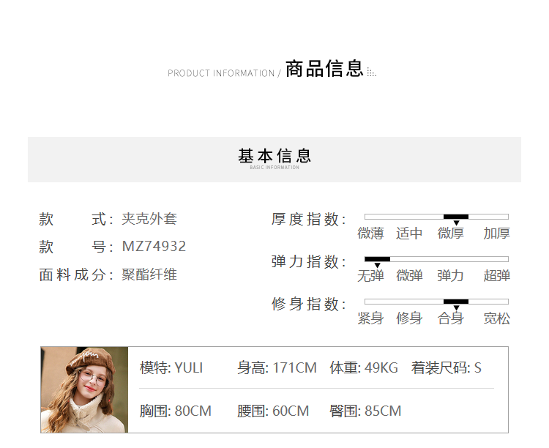Screen dimensions: 549x448
Task: Select the 加厚 thickness label
Action: tap(496, 234)
